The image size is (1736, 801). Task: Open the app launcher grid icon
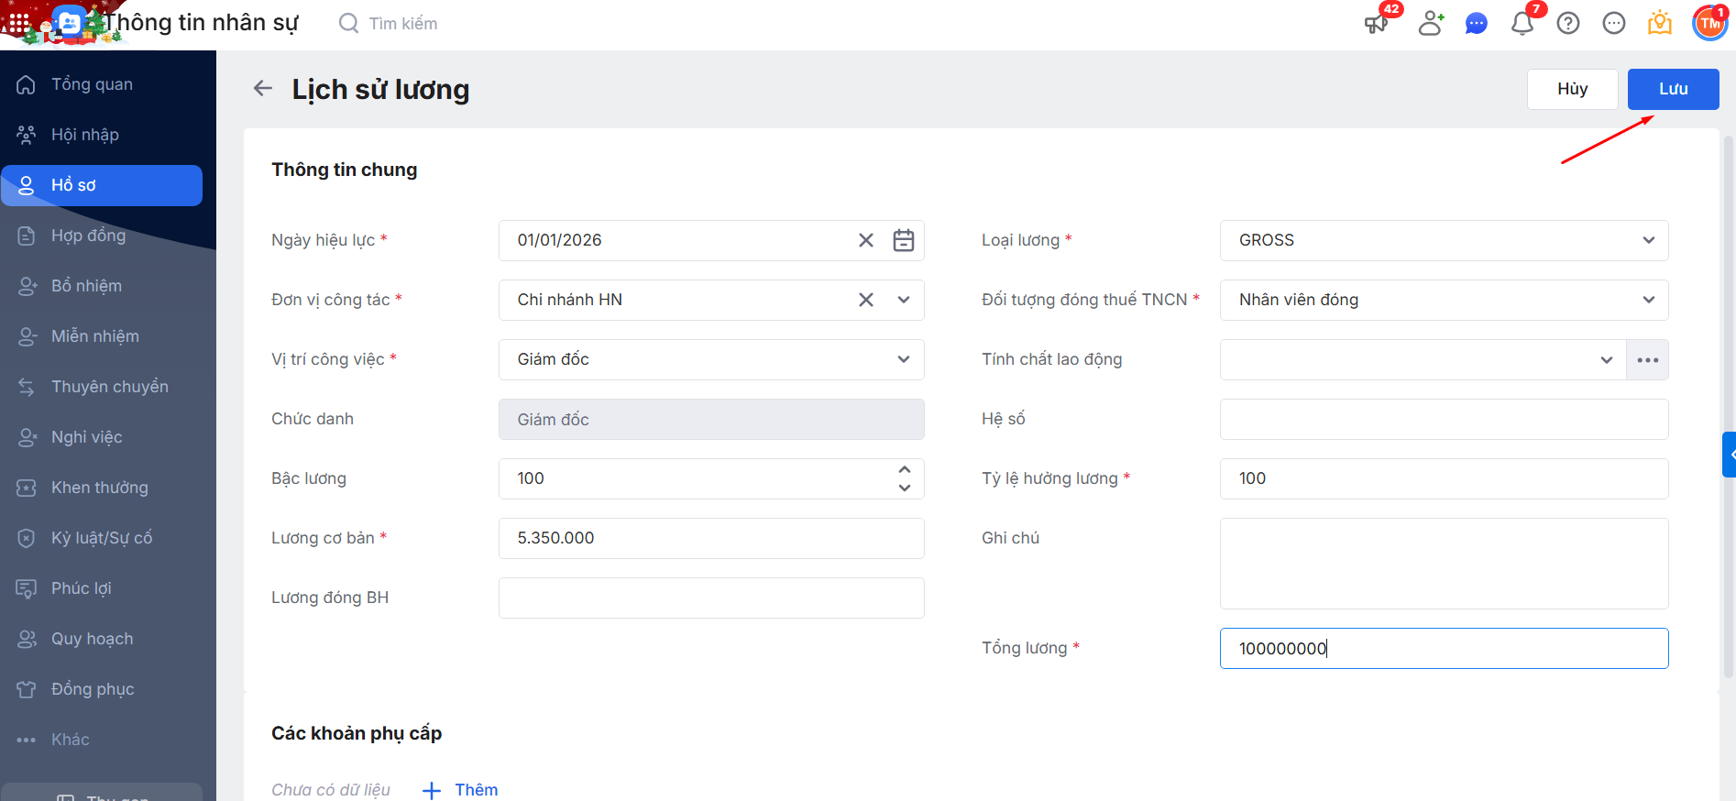pyautogui.click(x=19, y=23)
